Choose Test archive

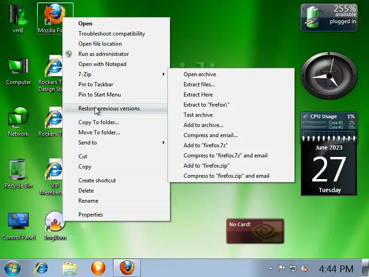pyautogui.click(x=231, y=114)
